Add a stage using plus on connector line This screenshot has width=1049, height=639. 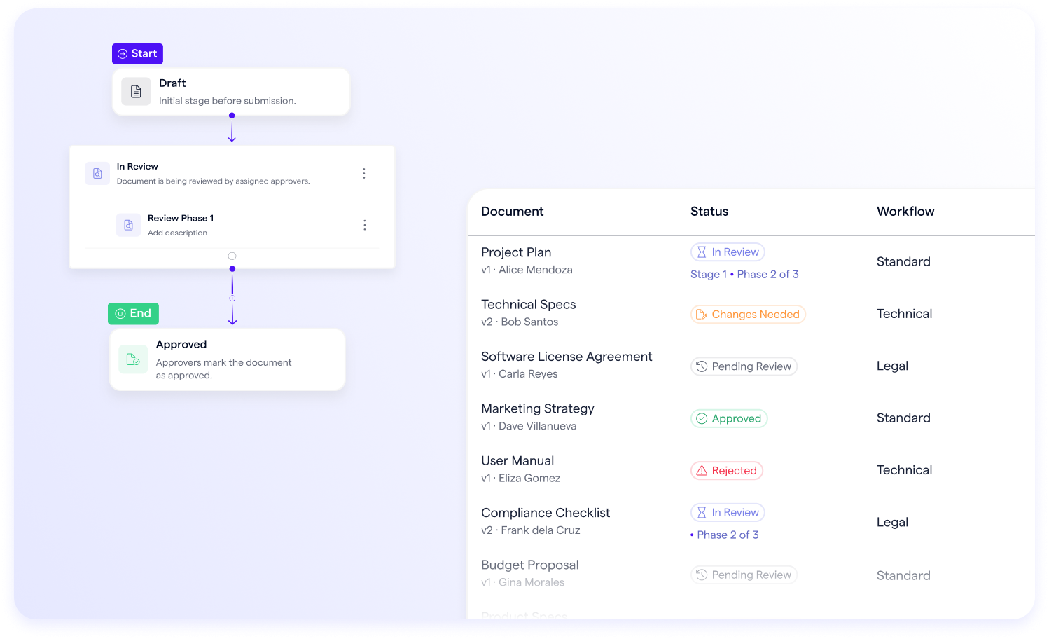point(232,298)
